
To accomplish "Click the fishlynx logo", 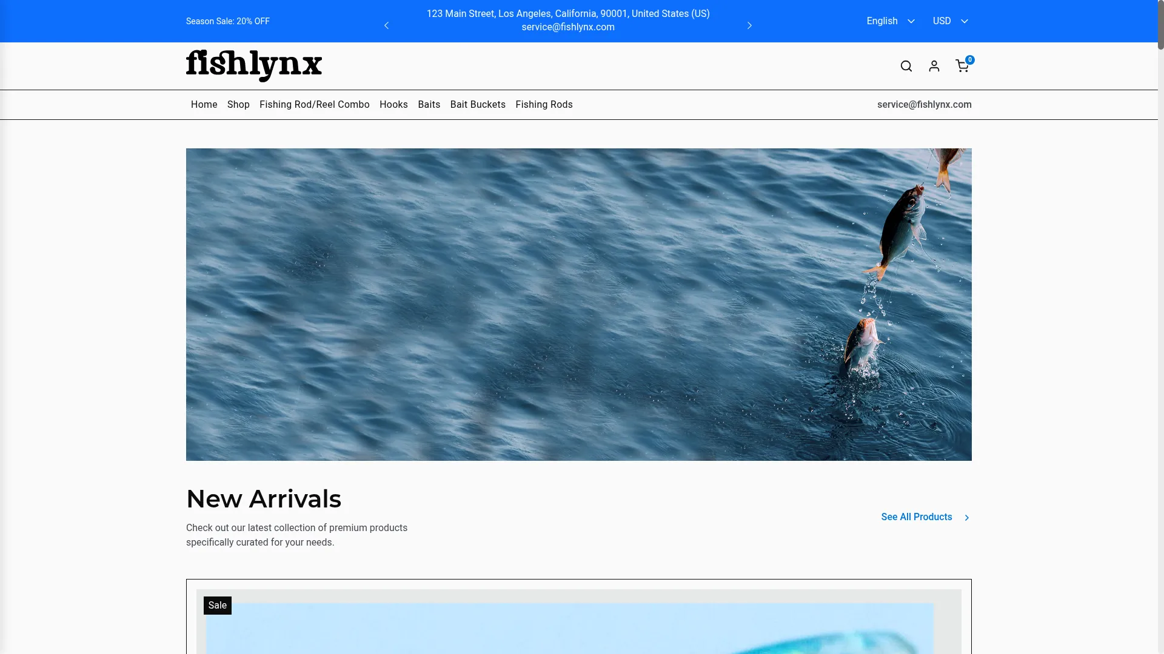I will [253, 65].
